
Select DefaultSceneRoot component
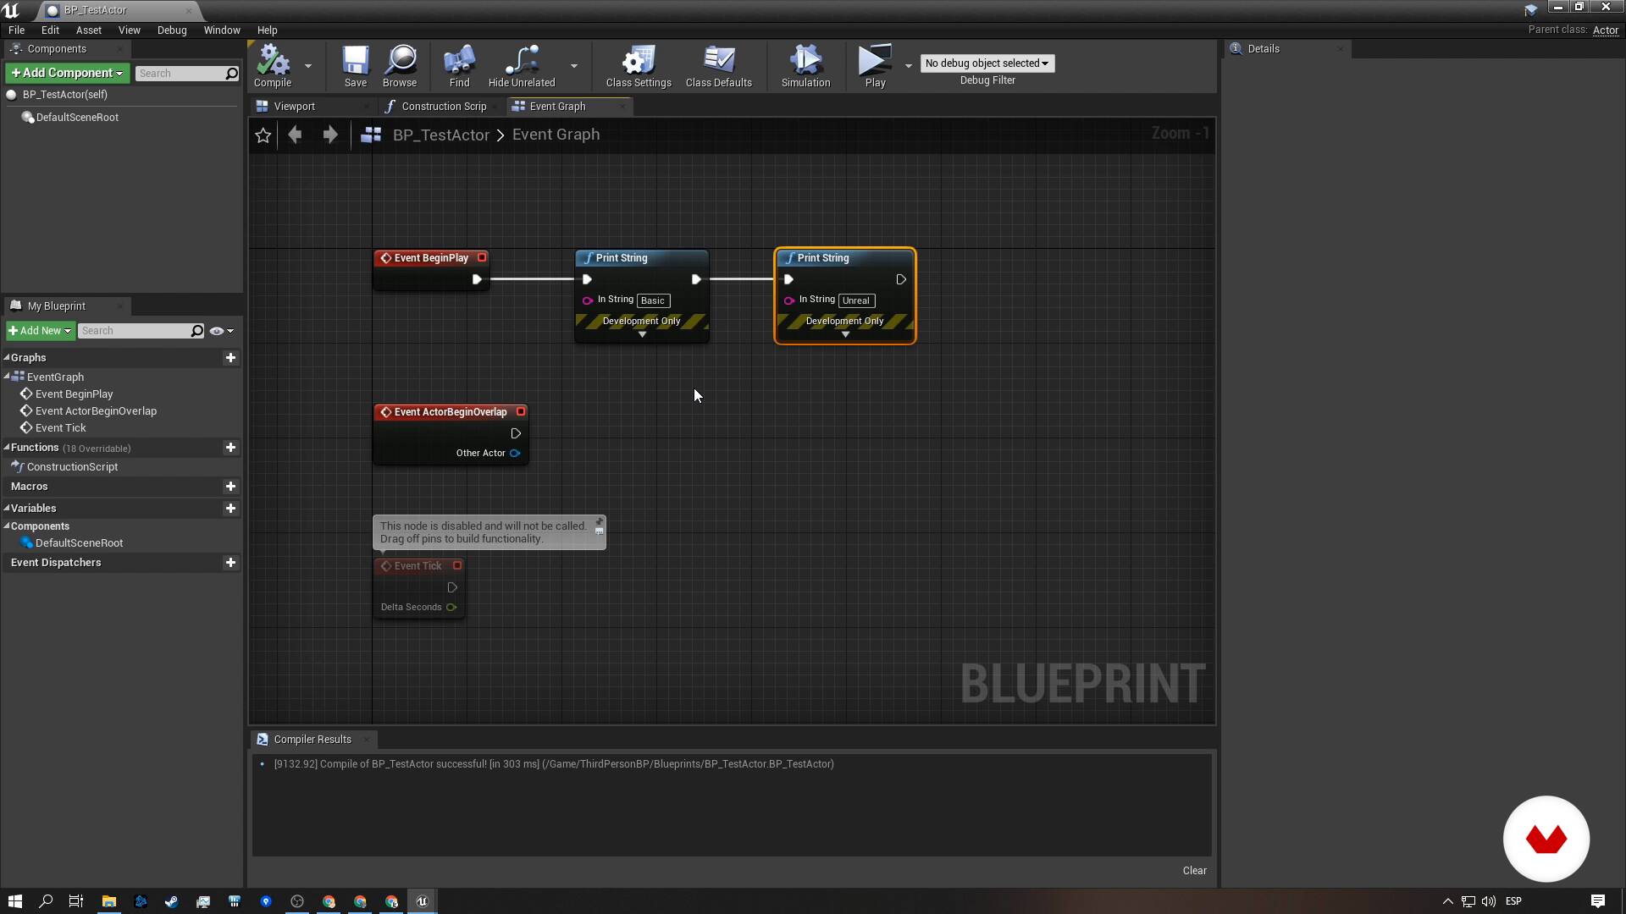pyautogui.click(x=77, y=118)
